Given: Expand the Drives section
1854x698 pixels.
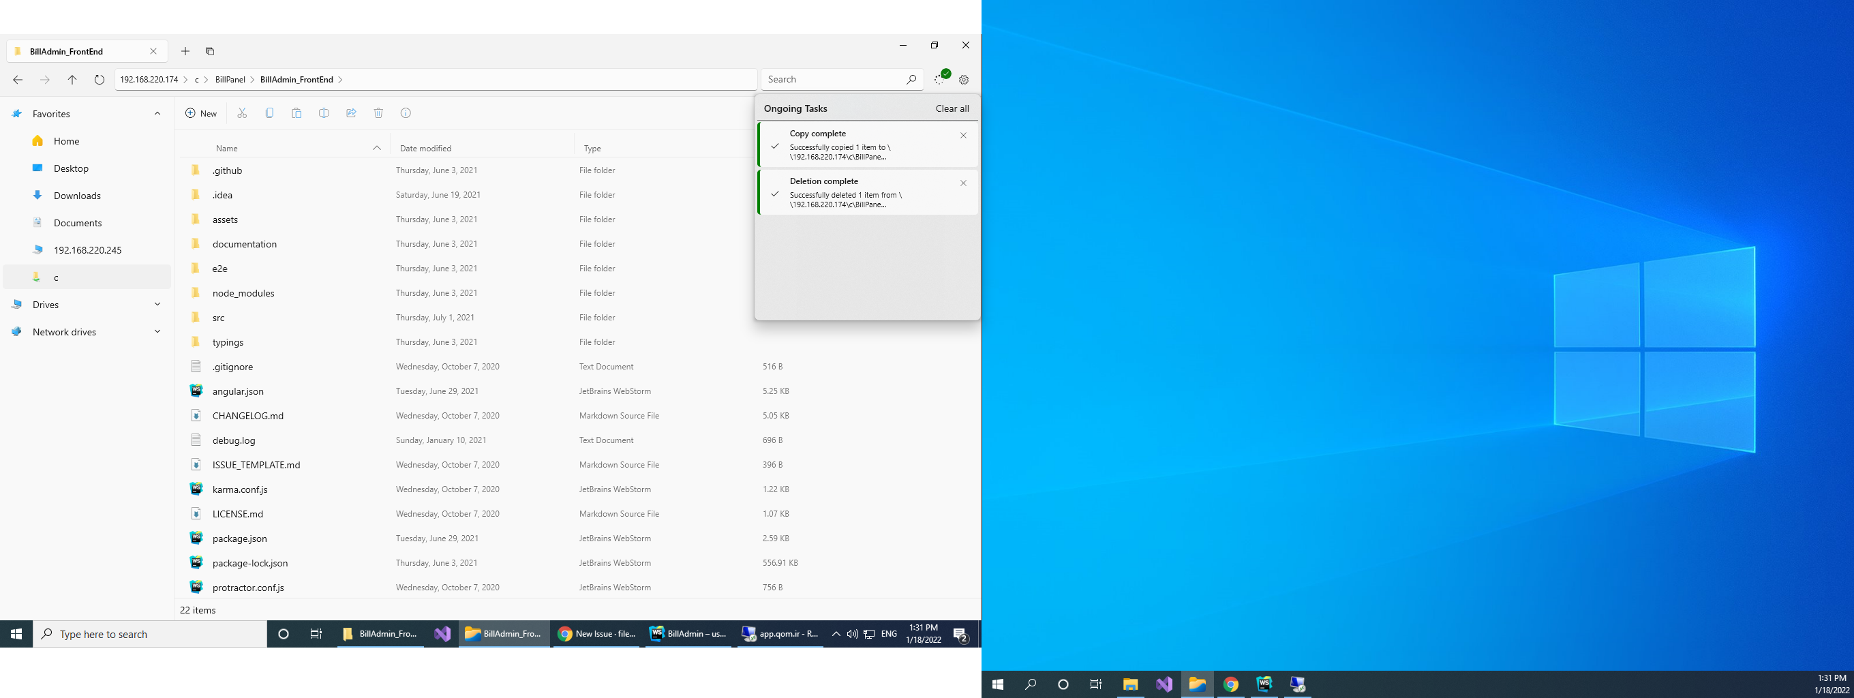Looking at the screenshot, I should (x=157, y=305).
